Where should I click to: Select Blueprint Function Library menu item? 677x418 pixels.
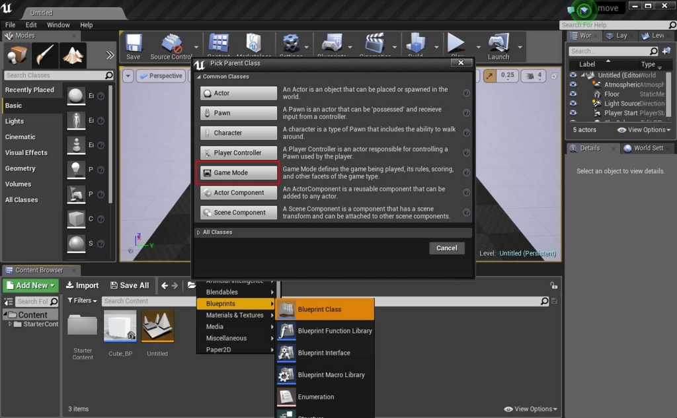(x=325, y=331)
